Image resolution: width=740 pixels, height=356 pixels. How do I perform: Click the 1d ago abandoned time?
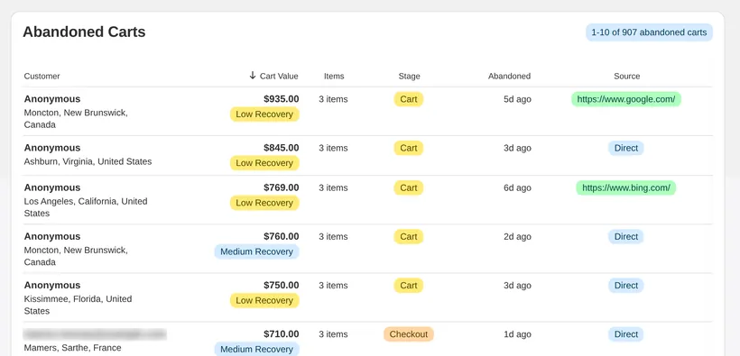(517, 334)
